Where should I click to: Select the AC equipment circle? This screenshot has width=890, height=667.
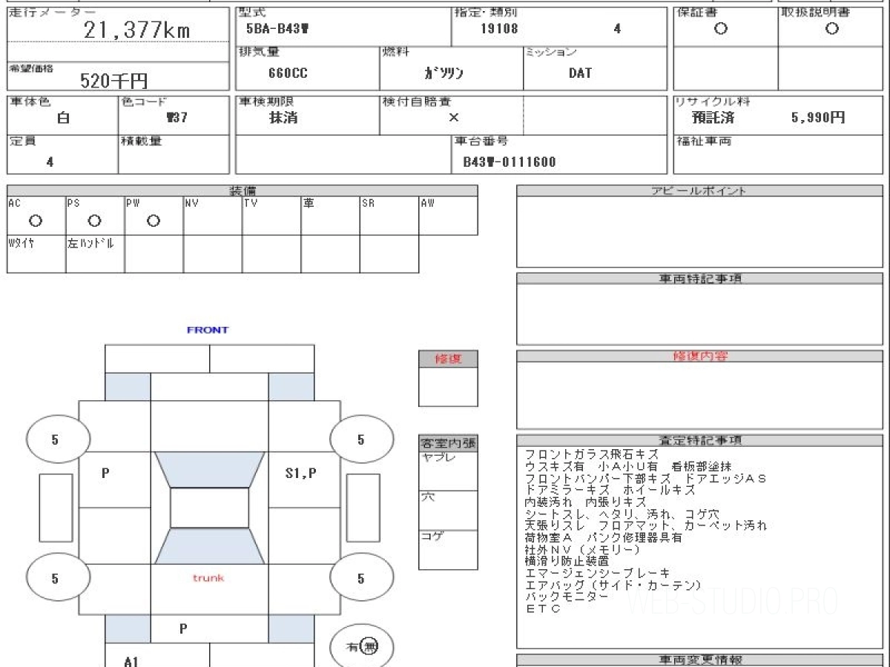(x=36, y=221)
